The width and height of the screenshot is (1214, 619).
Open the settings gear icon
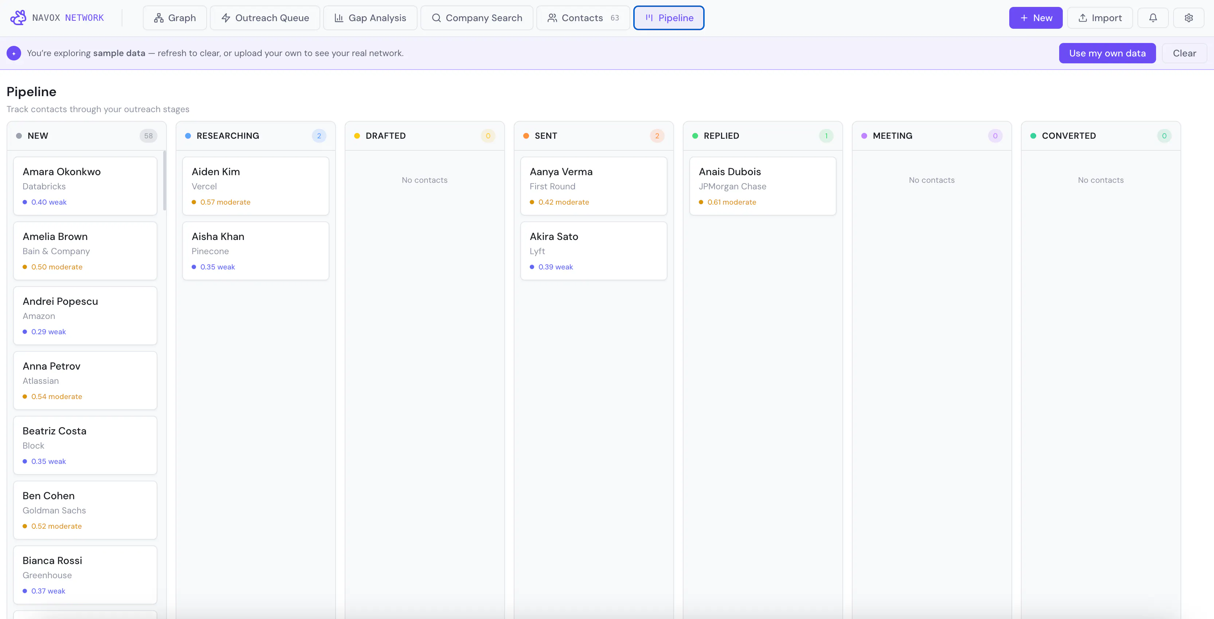1188,18
